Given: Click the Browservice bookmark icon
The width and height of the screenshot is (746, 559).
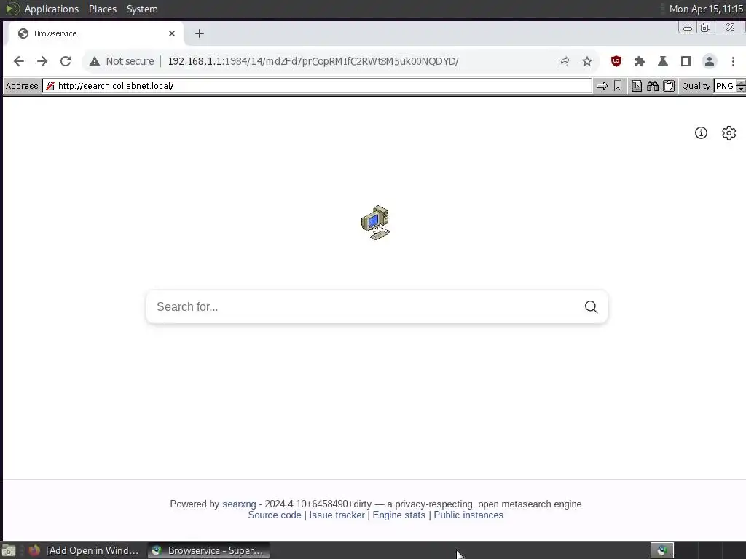Looking at the screenshot, I should click(x=618, y=86).
